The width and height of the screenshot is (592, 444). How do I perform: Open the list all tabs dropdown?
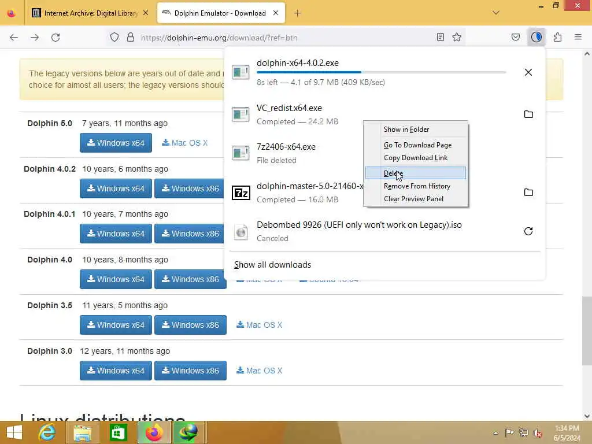click(x=496, y=13)
